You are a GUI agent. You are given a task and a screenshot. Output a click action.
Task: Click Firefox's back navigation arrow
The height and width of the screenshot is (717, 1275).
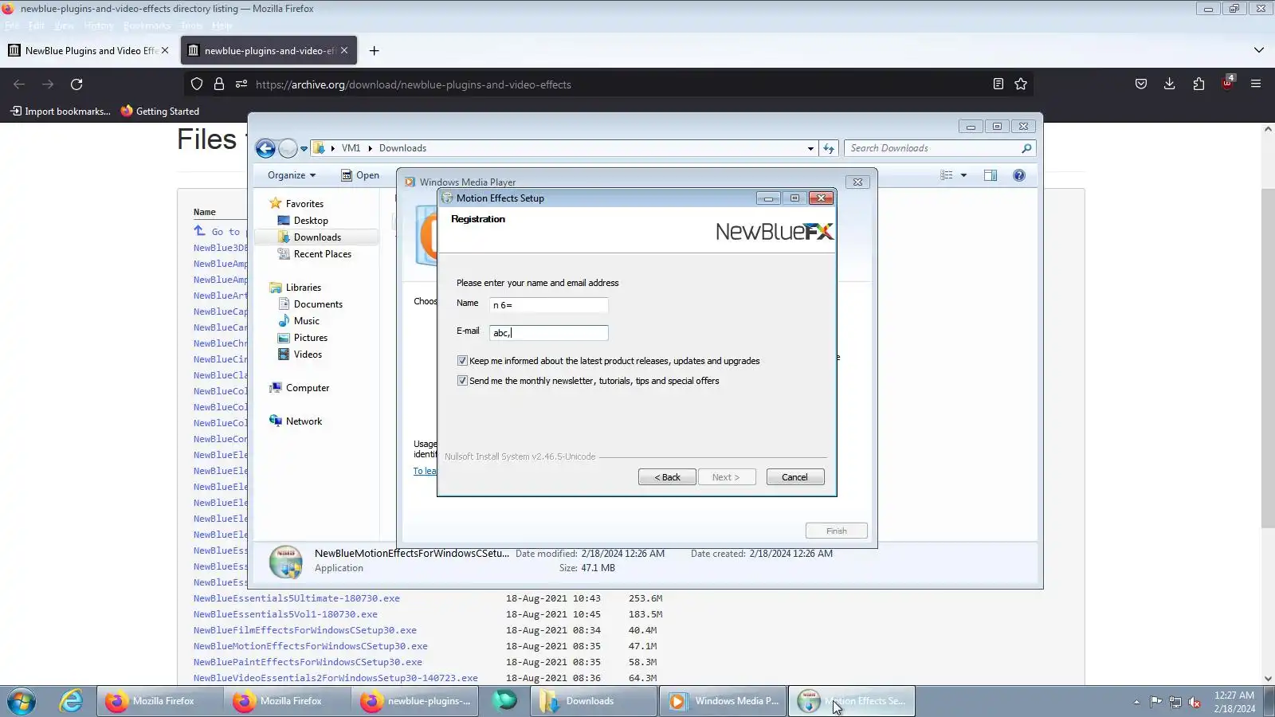click(19, 84)
